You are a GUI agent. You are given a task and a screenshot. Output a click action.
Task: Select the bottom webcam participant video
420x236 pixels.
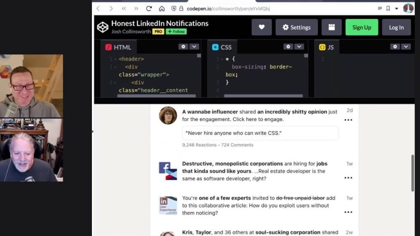pos(32,150)
